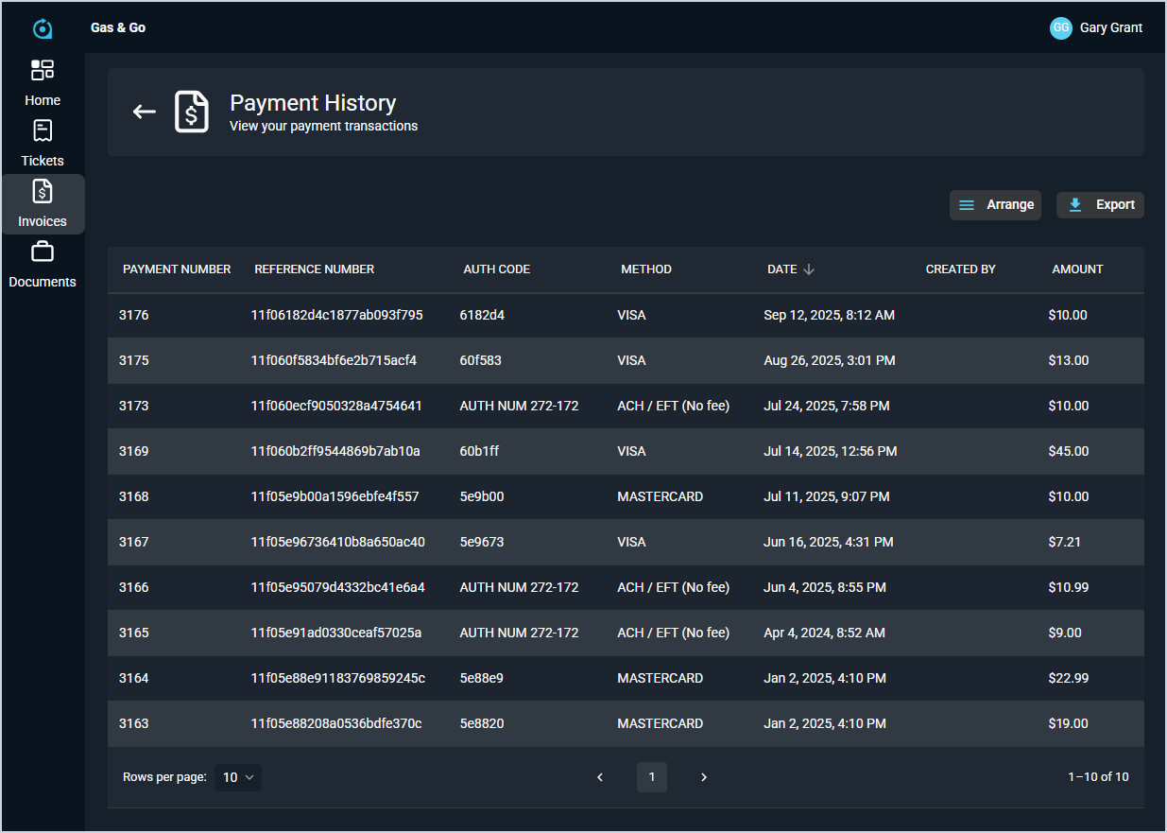Go to the next page of results
Screen dimensions: 1167x833
point(704,777)
